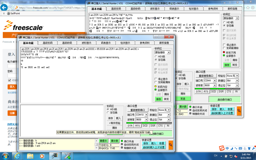Click the volume tray icon
256x160 pixels.
(236, 156)
